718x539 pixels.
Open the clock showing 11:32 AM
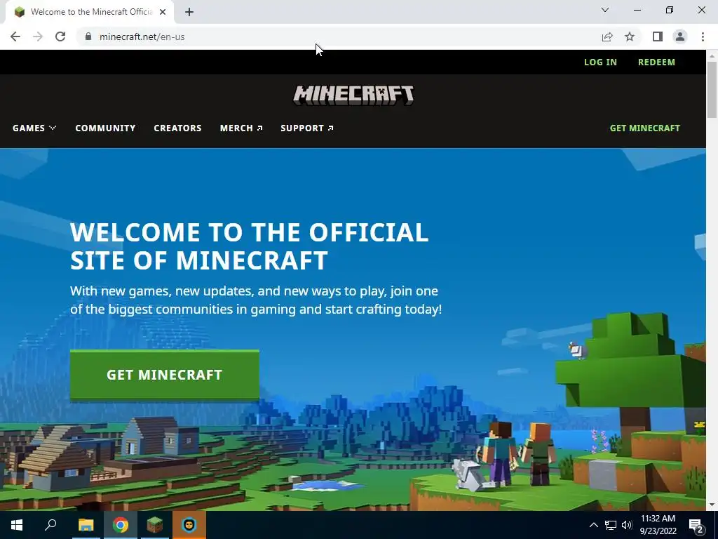[658, 525]
